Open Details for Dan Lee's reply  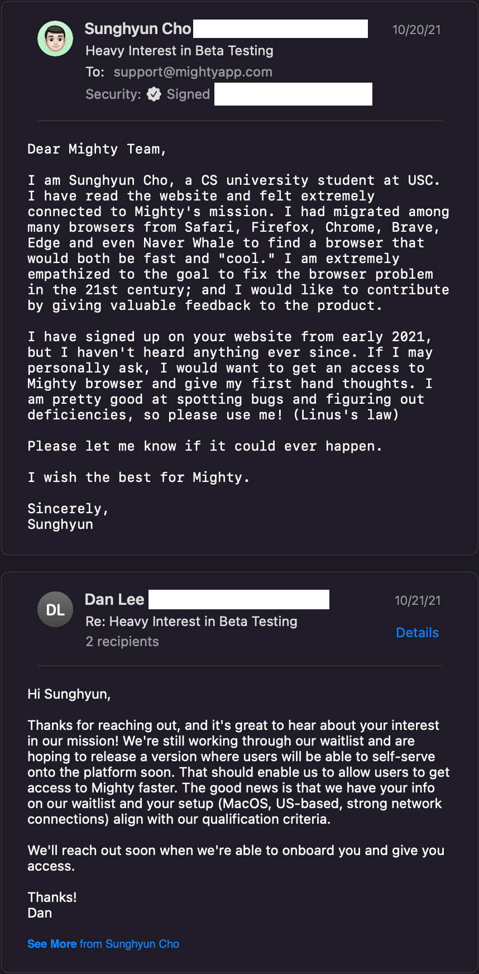(417, 633)
